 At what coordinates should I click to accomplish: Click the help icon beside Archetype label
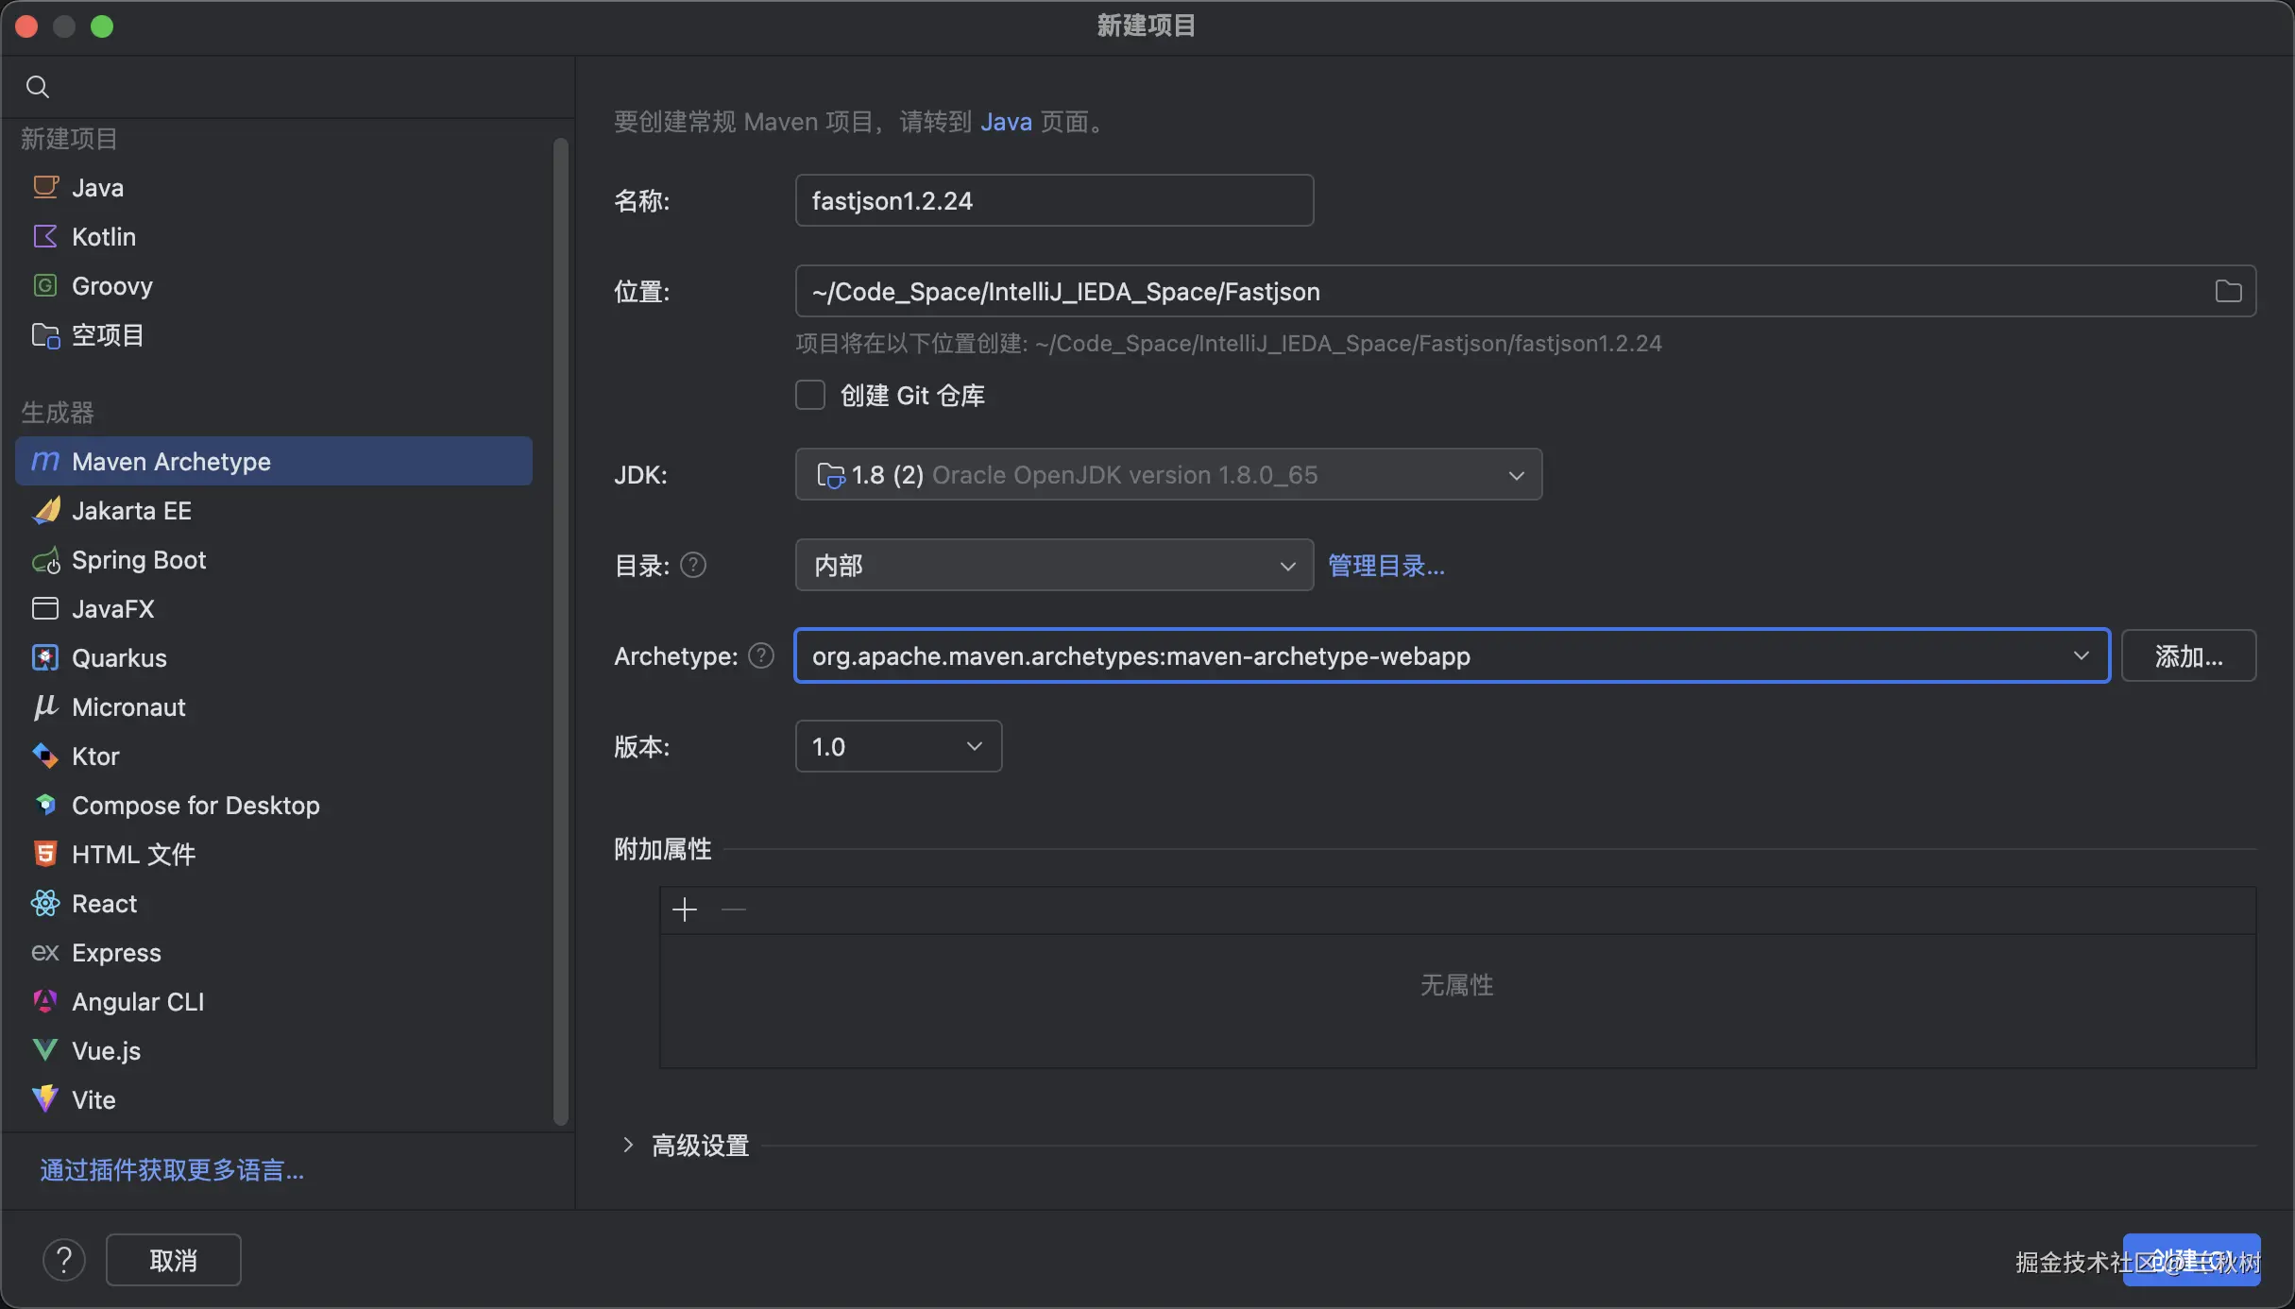761,655
